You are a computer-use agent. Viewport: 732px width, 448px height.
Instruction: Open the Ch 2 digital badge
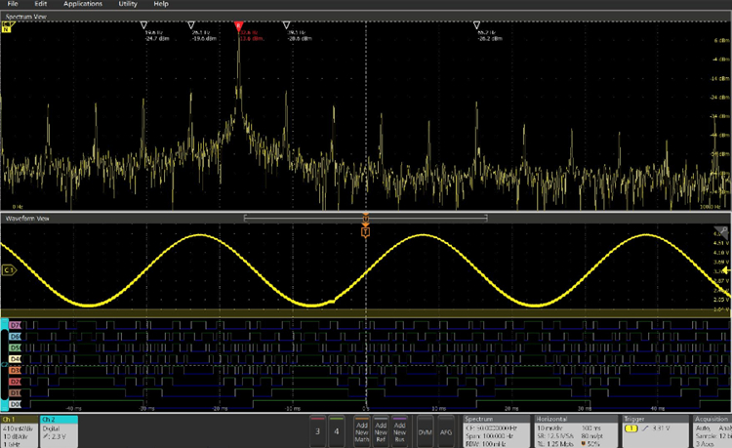pyautogui.click(x=59, y=429)
